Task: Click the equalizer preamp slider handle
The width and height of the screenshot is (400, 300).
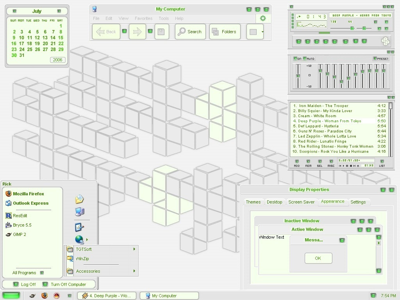Action: point(298,76)
